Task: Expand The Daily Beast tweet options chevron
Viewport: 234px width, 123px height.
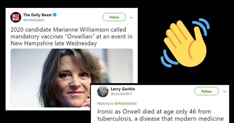Action: [131, 17]
